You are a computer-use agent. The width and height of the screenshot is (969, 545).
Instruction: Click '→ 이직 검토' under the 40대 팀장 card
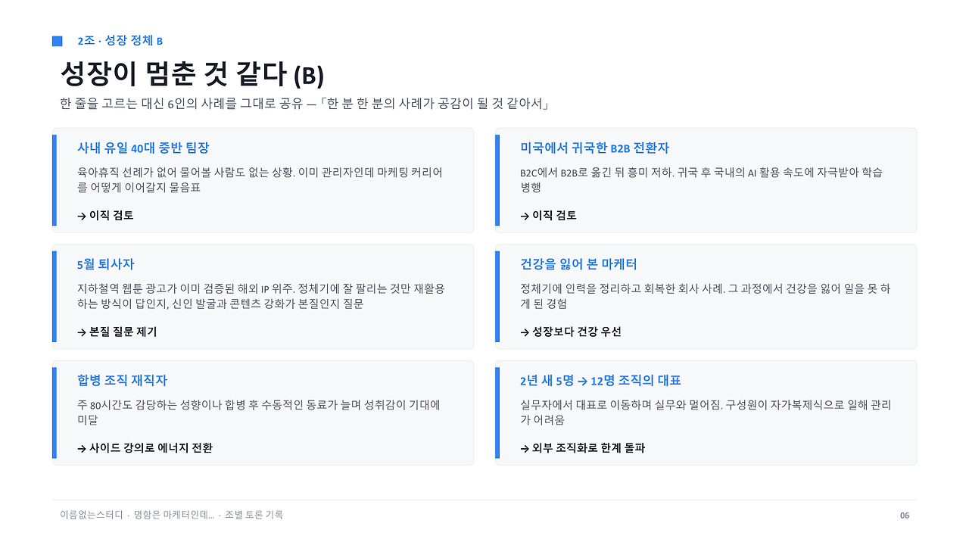tap(105, 216)
